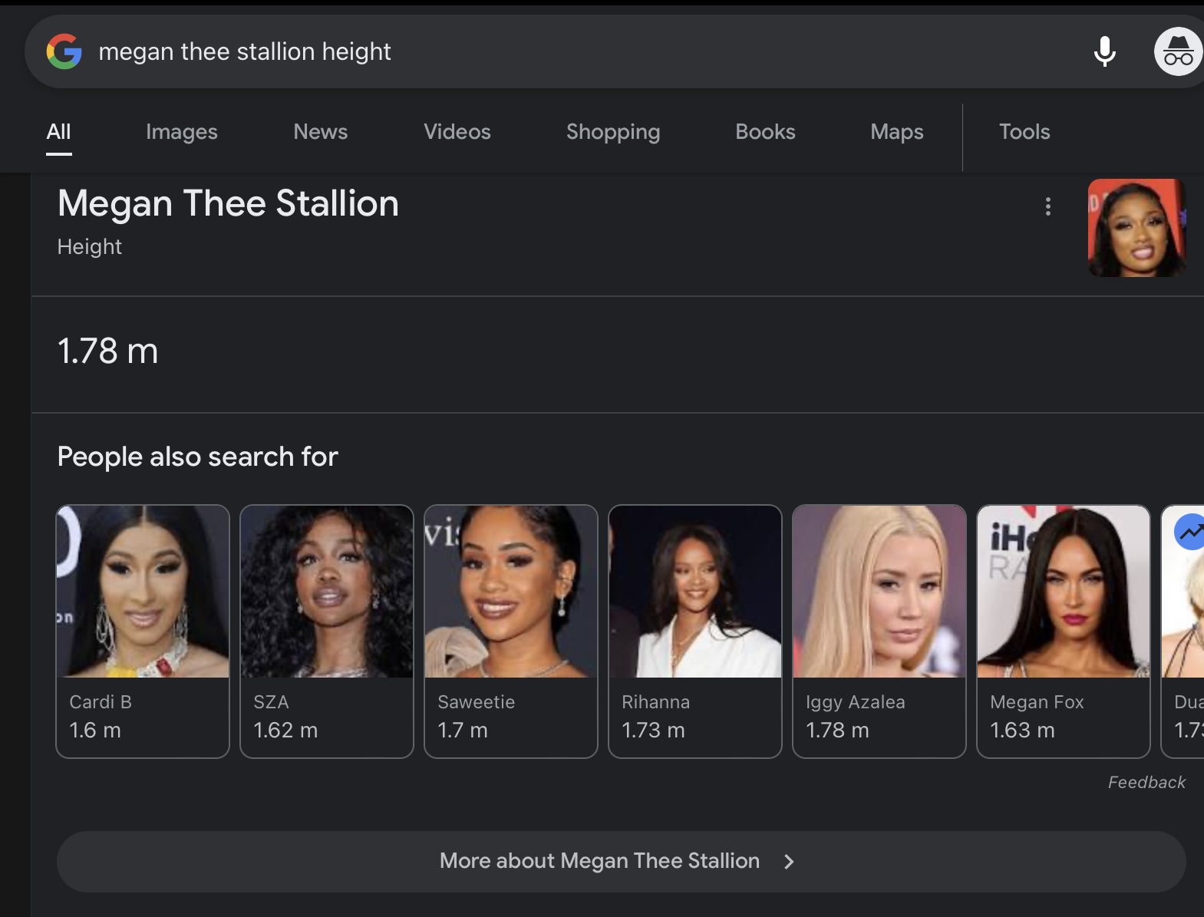Click Saweetie's 1.7 m height
The height and width of the screenshot is (917, 1204).
tap(463, 731)
